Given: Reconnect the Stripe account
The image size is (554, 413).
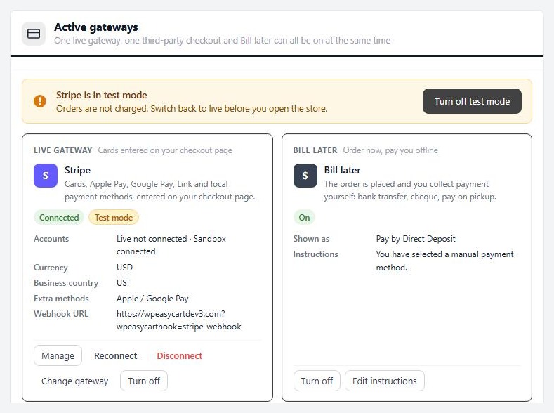Looking at the screenshot, I should (x=116, y=356).
